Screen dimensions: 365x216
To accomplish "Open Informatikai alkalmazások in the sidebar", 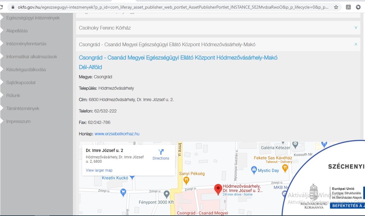I will point(32,57).
